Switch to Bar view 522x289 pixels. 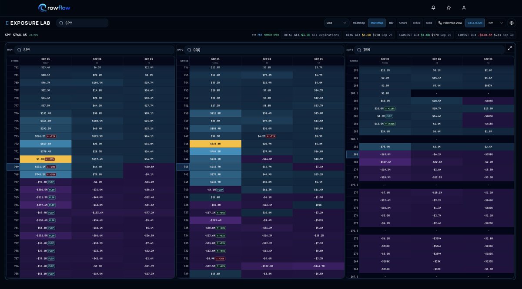click(x=391, y=23)
